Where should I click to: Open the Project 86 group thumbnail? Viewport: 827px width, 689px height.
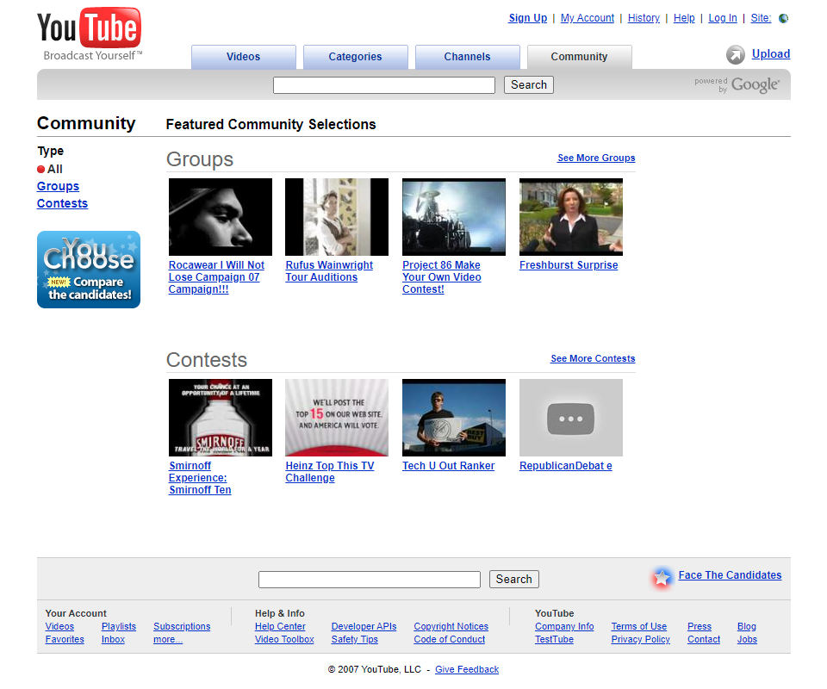(454, 217)
